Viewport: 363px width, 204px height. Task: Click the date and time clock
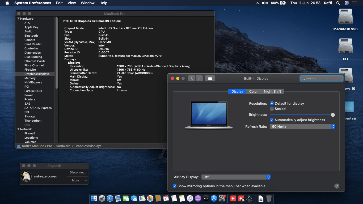coord(305,3)
